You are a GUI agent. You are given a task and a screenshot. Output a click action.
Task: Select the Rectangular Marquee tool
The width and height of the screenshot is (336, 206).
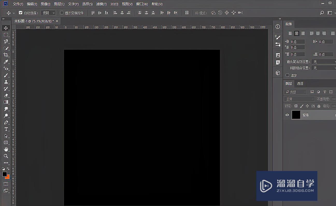coord(6,35)
